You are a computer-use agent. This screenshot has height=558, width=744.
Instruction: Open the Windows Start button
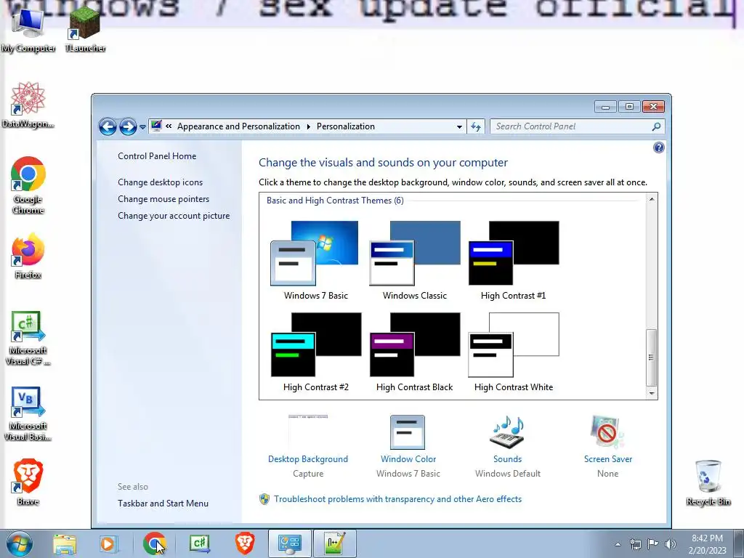pos(20,543)
